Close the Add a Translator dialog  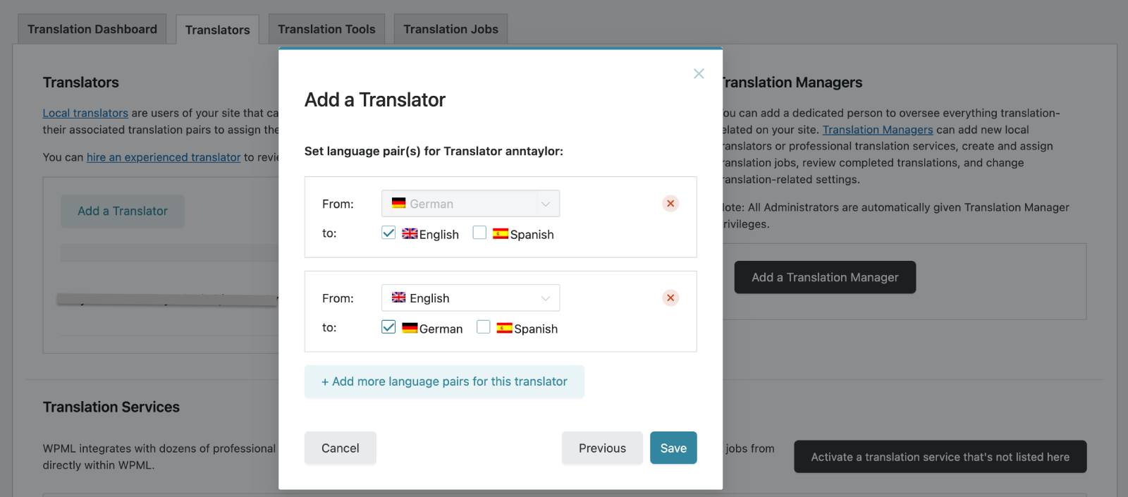[698, 73]
